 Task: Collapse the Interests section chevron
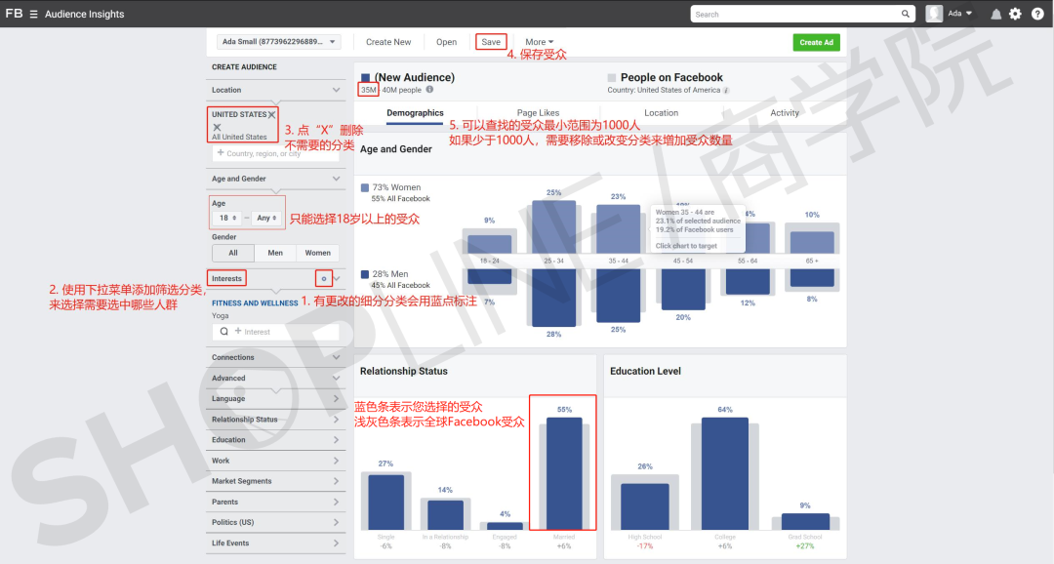click(x=337, y=278)
